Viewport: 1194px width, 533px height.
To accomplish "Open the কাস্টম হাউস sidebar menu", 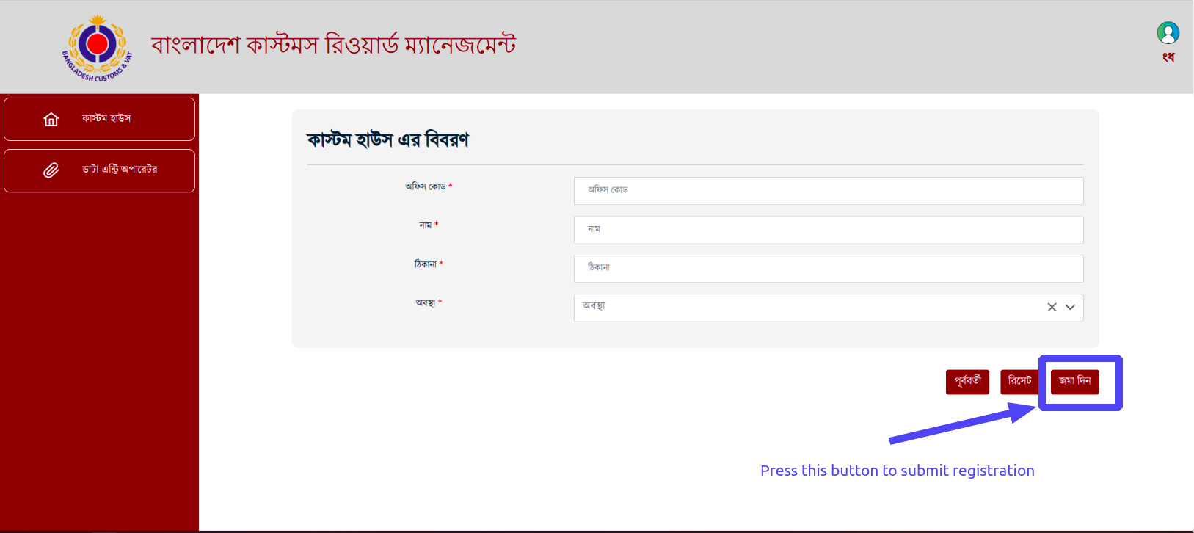I will coord(99,119).
